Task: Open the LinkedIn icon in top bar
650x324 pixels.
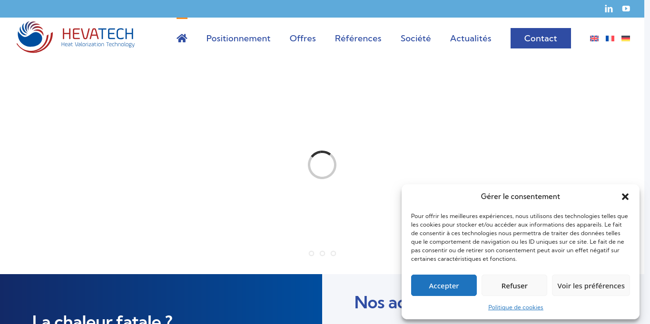Action: click(x=609, y=9)
